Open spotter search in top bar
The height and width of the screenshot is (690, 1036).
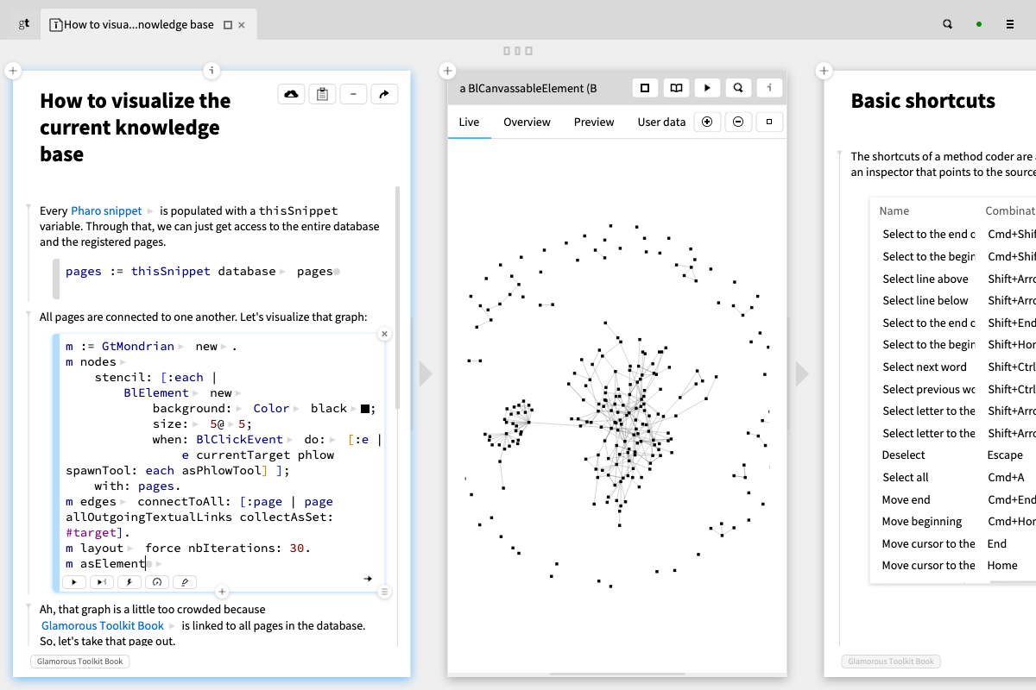coord(948,24)
